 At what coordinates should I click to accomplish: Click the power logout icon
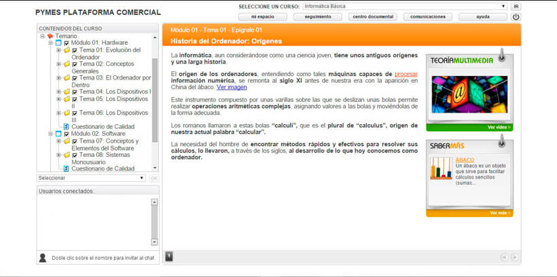coord(516,17)
